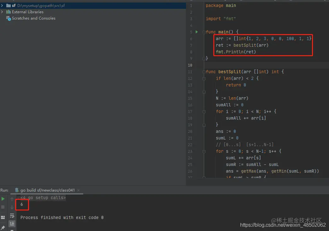Click the 'ans := 0' line
Screen dimensions: 329x231
coord(226,131)
